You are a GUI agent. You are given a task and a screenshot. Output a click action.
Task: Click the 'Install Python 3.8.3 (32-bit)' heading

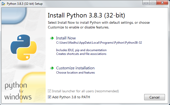point(87,15)
